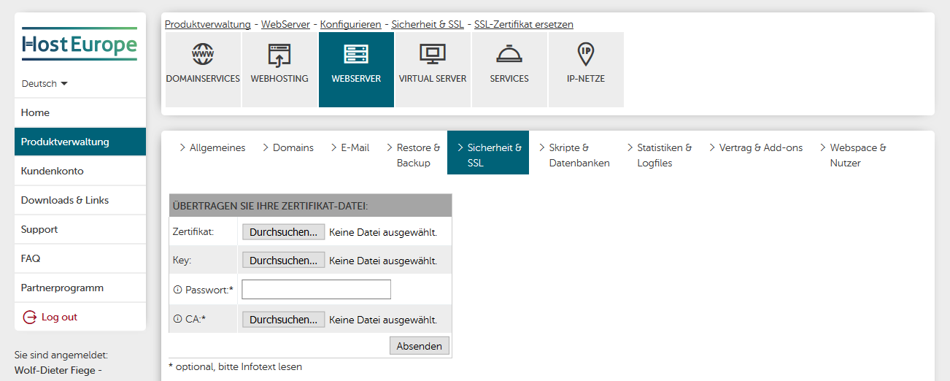Expand the Webspace & Nutzer submenu
The width and height of the screenshot is (950, 381).
point(853,155)
